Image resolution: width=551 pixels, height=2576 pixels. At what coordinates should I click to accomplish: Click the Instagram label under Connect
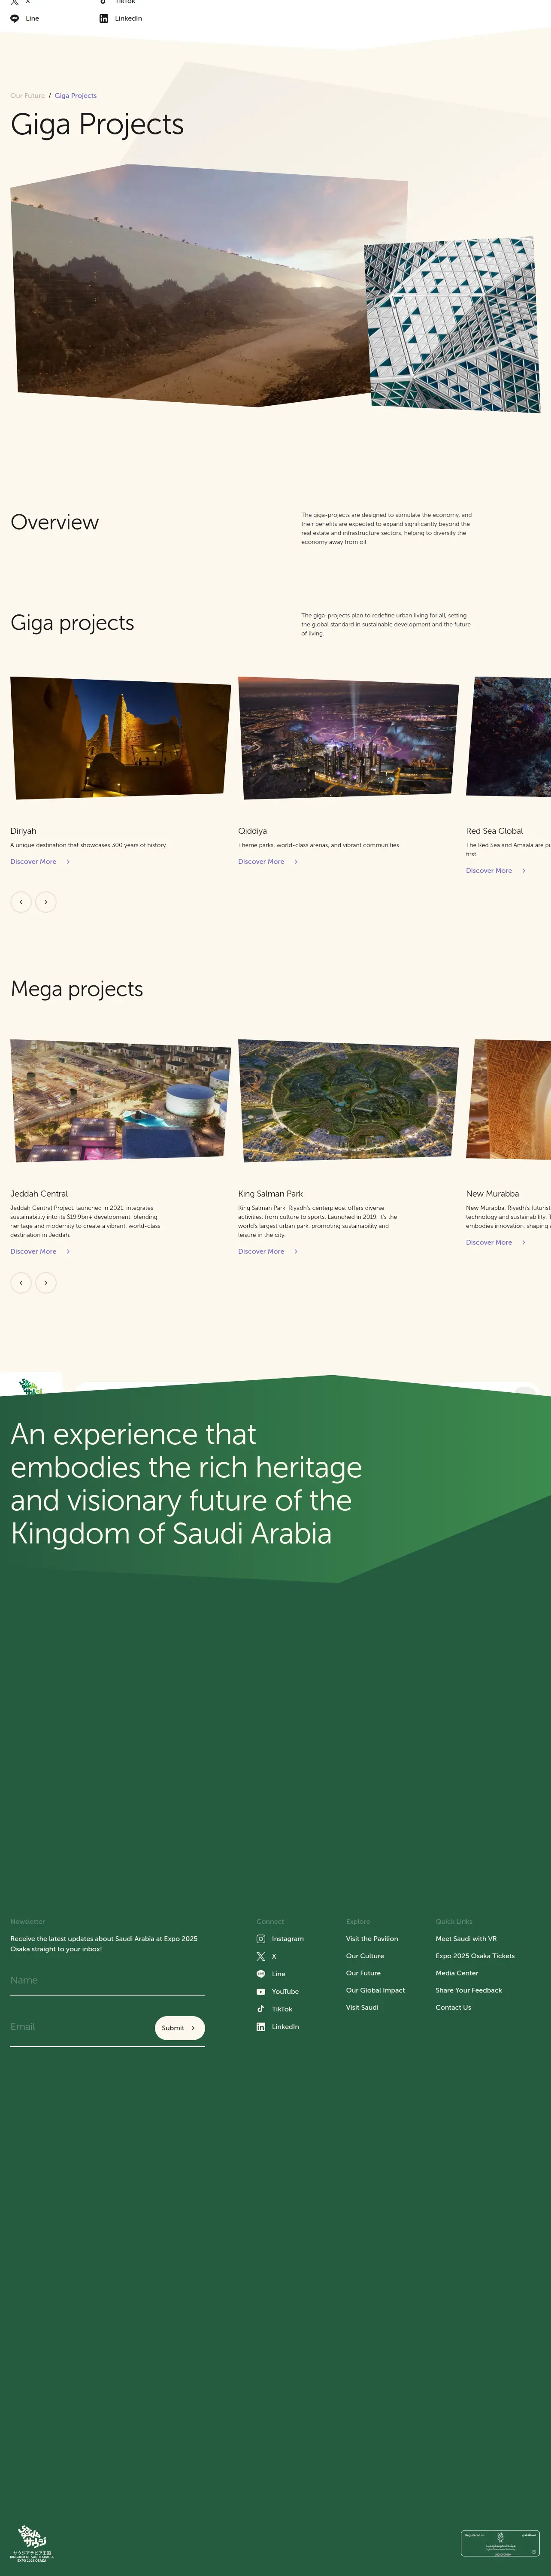pos(288,1939)
